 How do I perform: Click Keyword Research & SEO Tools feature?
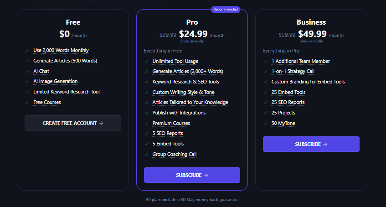coord(185,82)
